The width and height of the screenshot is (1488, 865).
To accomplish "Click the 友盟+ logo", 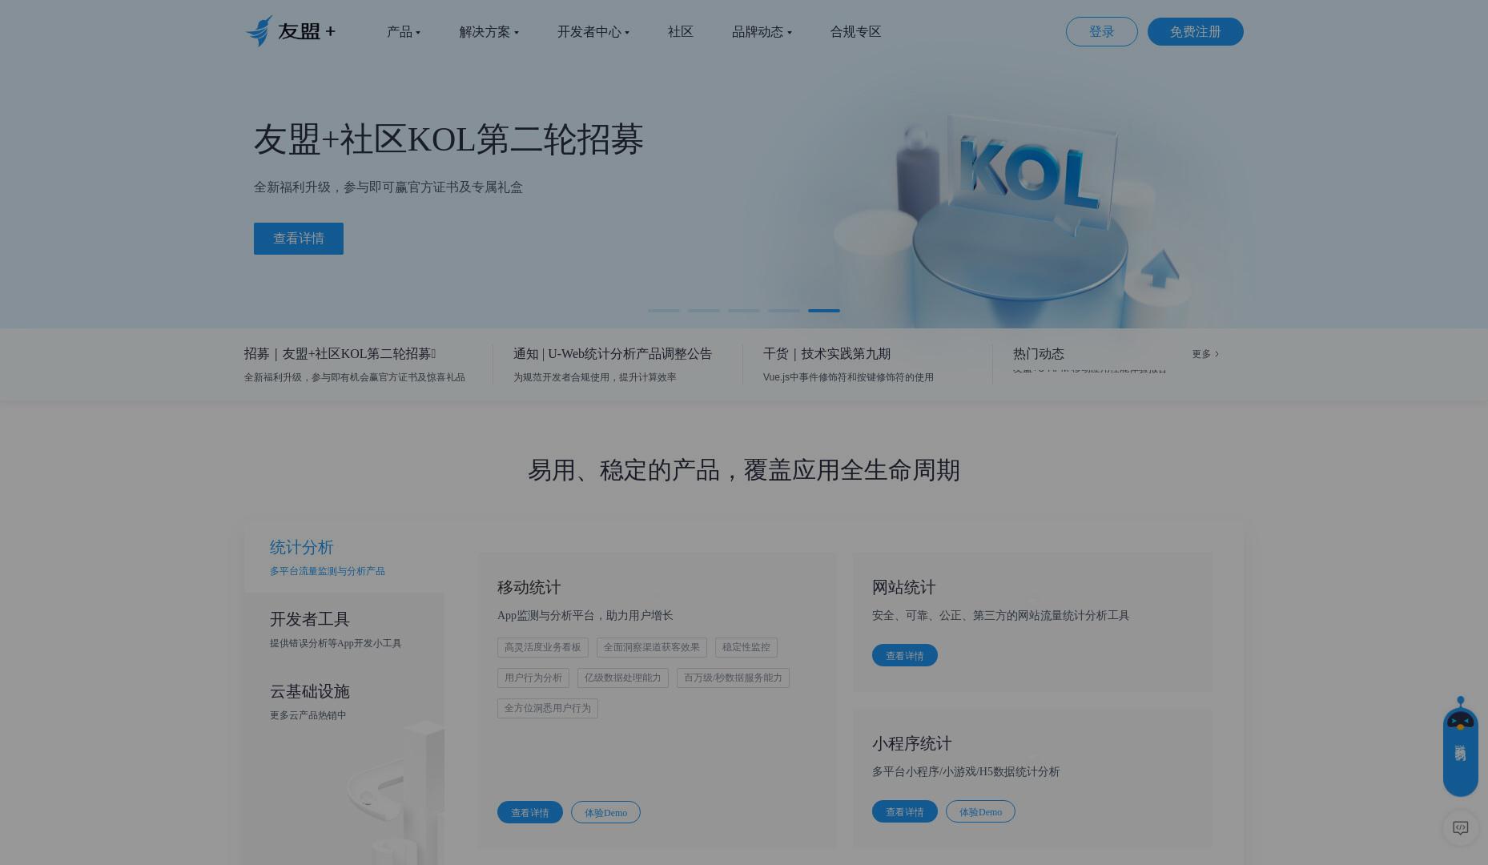I will coord(291,31).
